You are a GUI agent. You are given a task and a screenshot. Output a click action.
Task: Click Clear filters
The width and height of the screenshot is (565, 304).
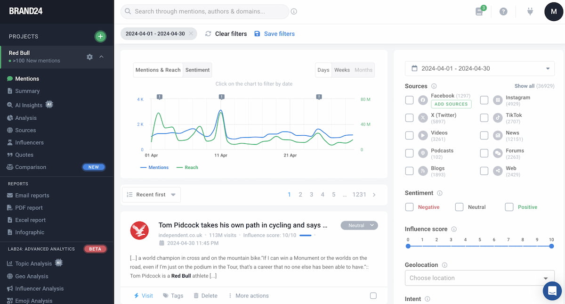click(x=231, y=33)
